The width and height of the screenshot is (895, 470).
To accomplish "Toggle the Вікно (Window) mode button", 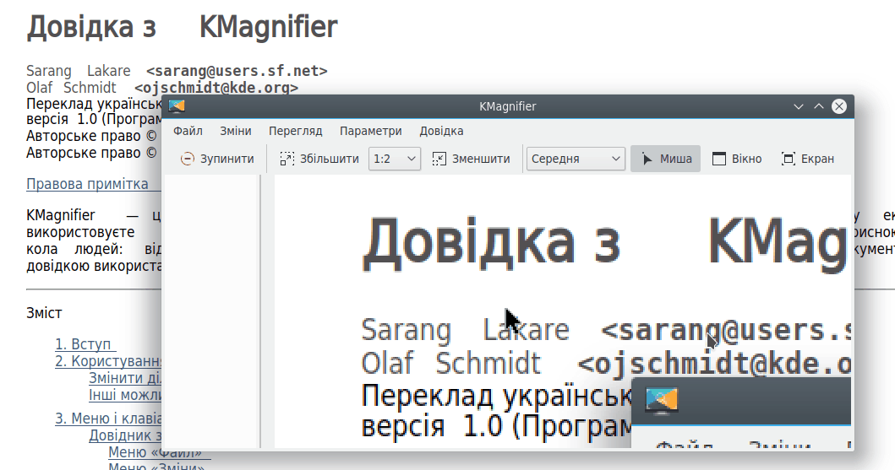I will click(736, 159).
